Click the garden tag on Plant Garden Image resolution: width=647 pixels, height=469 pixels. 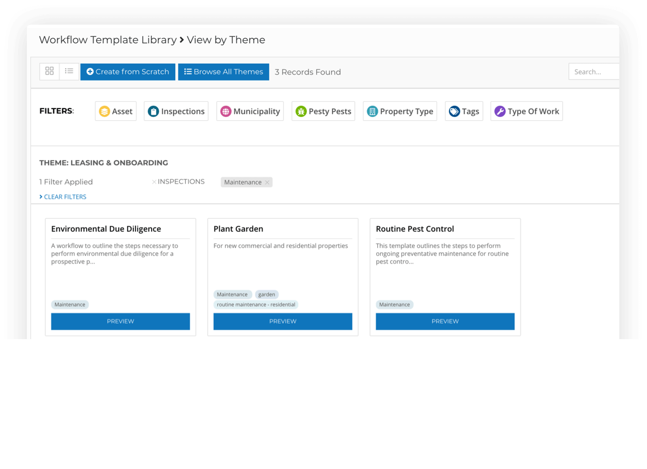pos(266,294)
